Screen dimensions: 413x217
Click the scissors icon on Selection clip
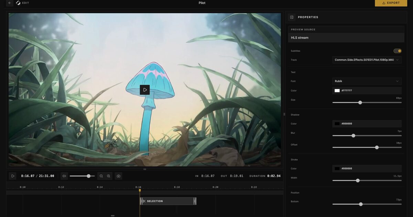[x=144, y=201]
